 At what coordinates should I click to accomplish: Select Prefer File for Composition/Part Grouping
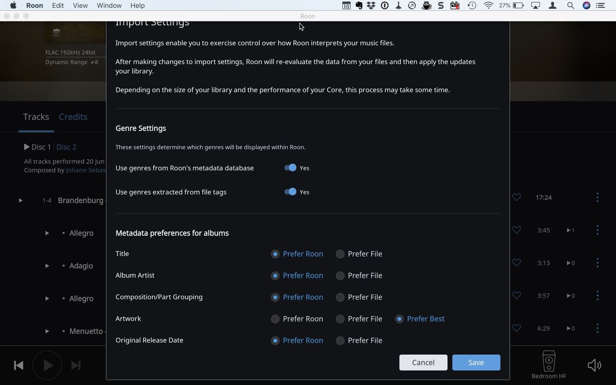(359, 297)
